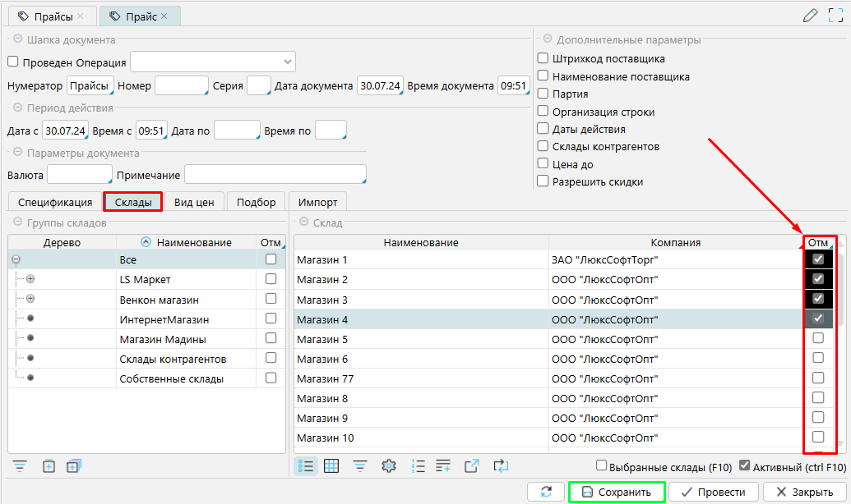The image size is (851, 504).
Task: Click the fullscreen expand icon at top right
Action: [835, 15]
